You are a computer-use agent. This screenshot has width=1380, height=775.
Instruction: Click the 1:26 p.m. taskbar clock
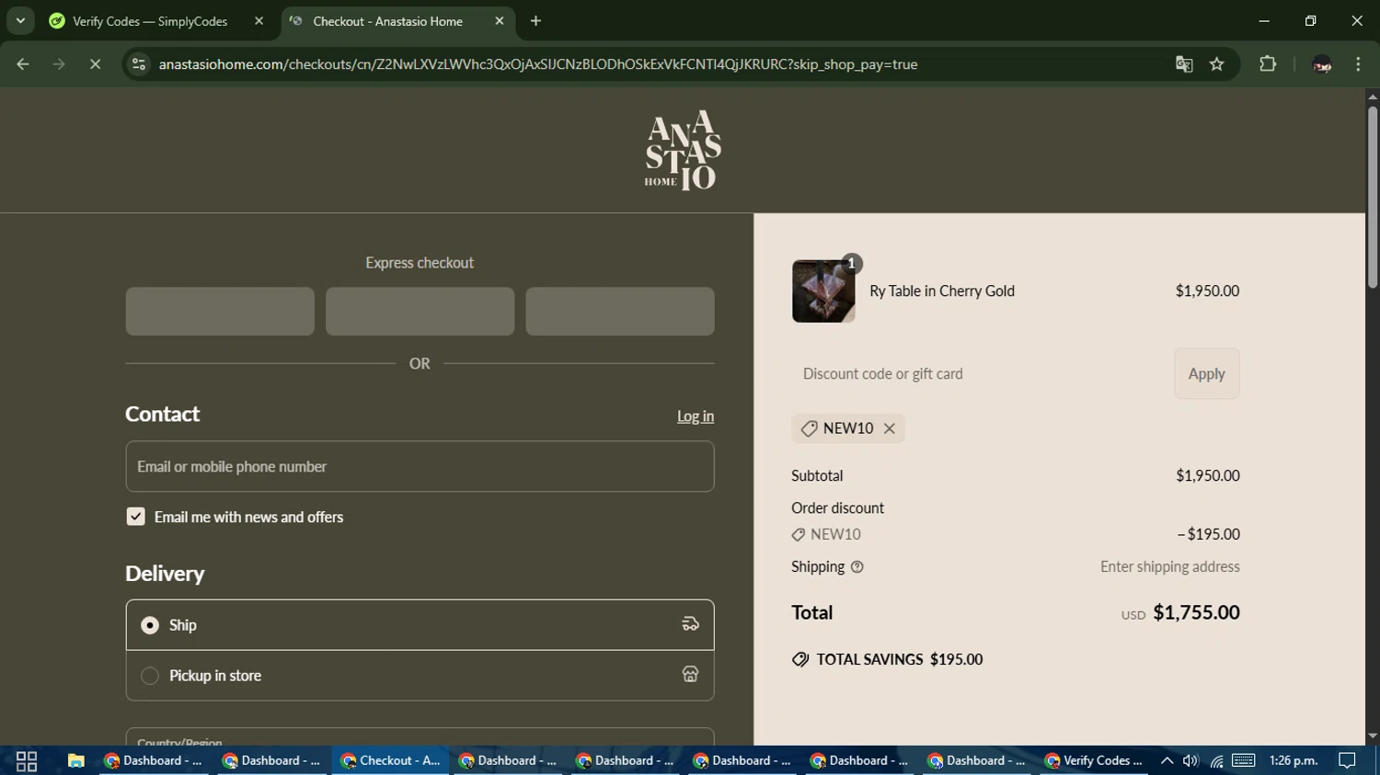pyautogui.click(x=1294, y=761)
